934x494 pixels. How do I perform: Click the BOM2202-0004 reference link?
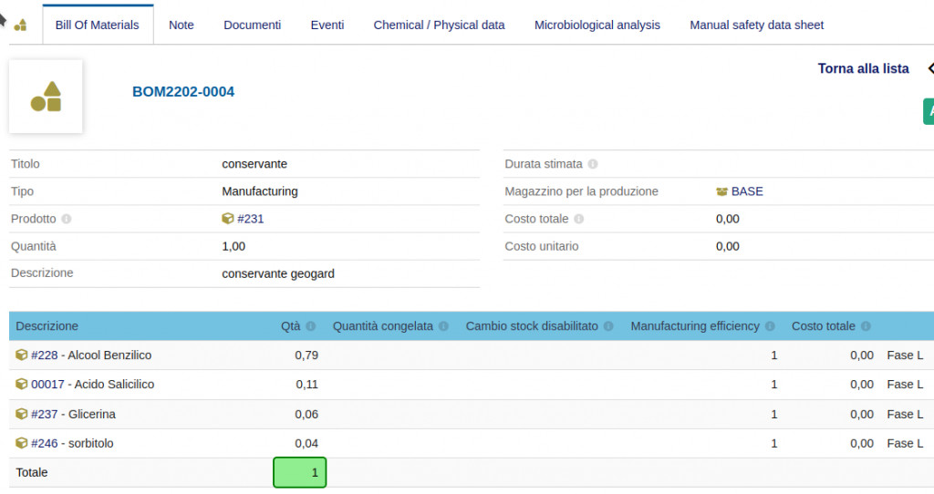(183, 92)
